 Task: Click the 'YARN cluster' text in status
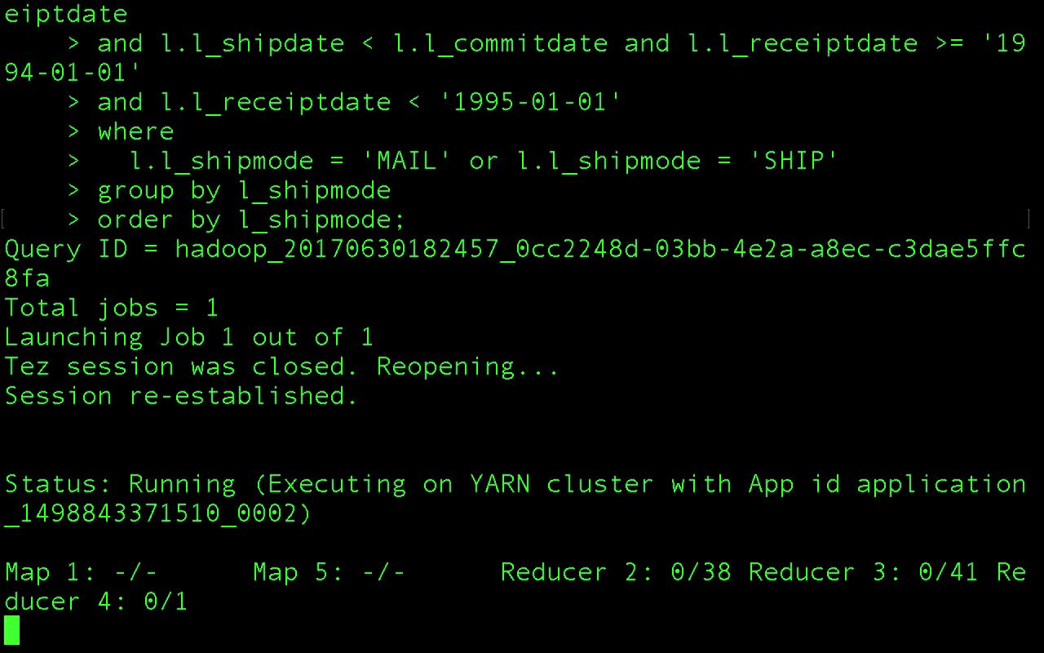pyautogui.click(x=561, y=484)
